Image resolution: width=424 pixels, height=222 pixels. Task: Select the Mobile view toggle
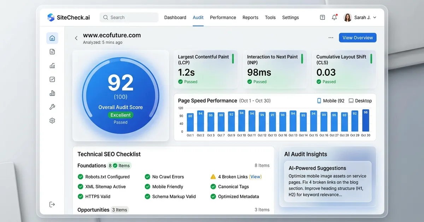tap(330, 101)
